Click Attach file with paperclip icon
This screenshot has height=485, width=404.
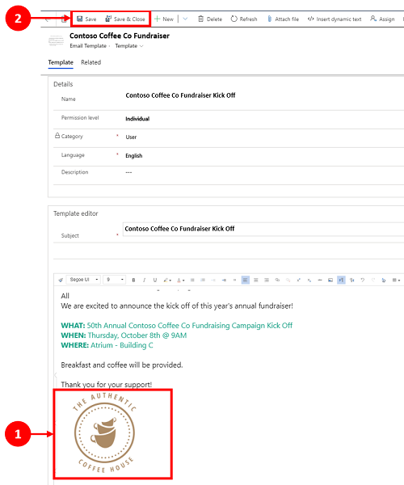(283, 19)
